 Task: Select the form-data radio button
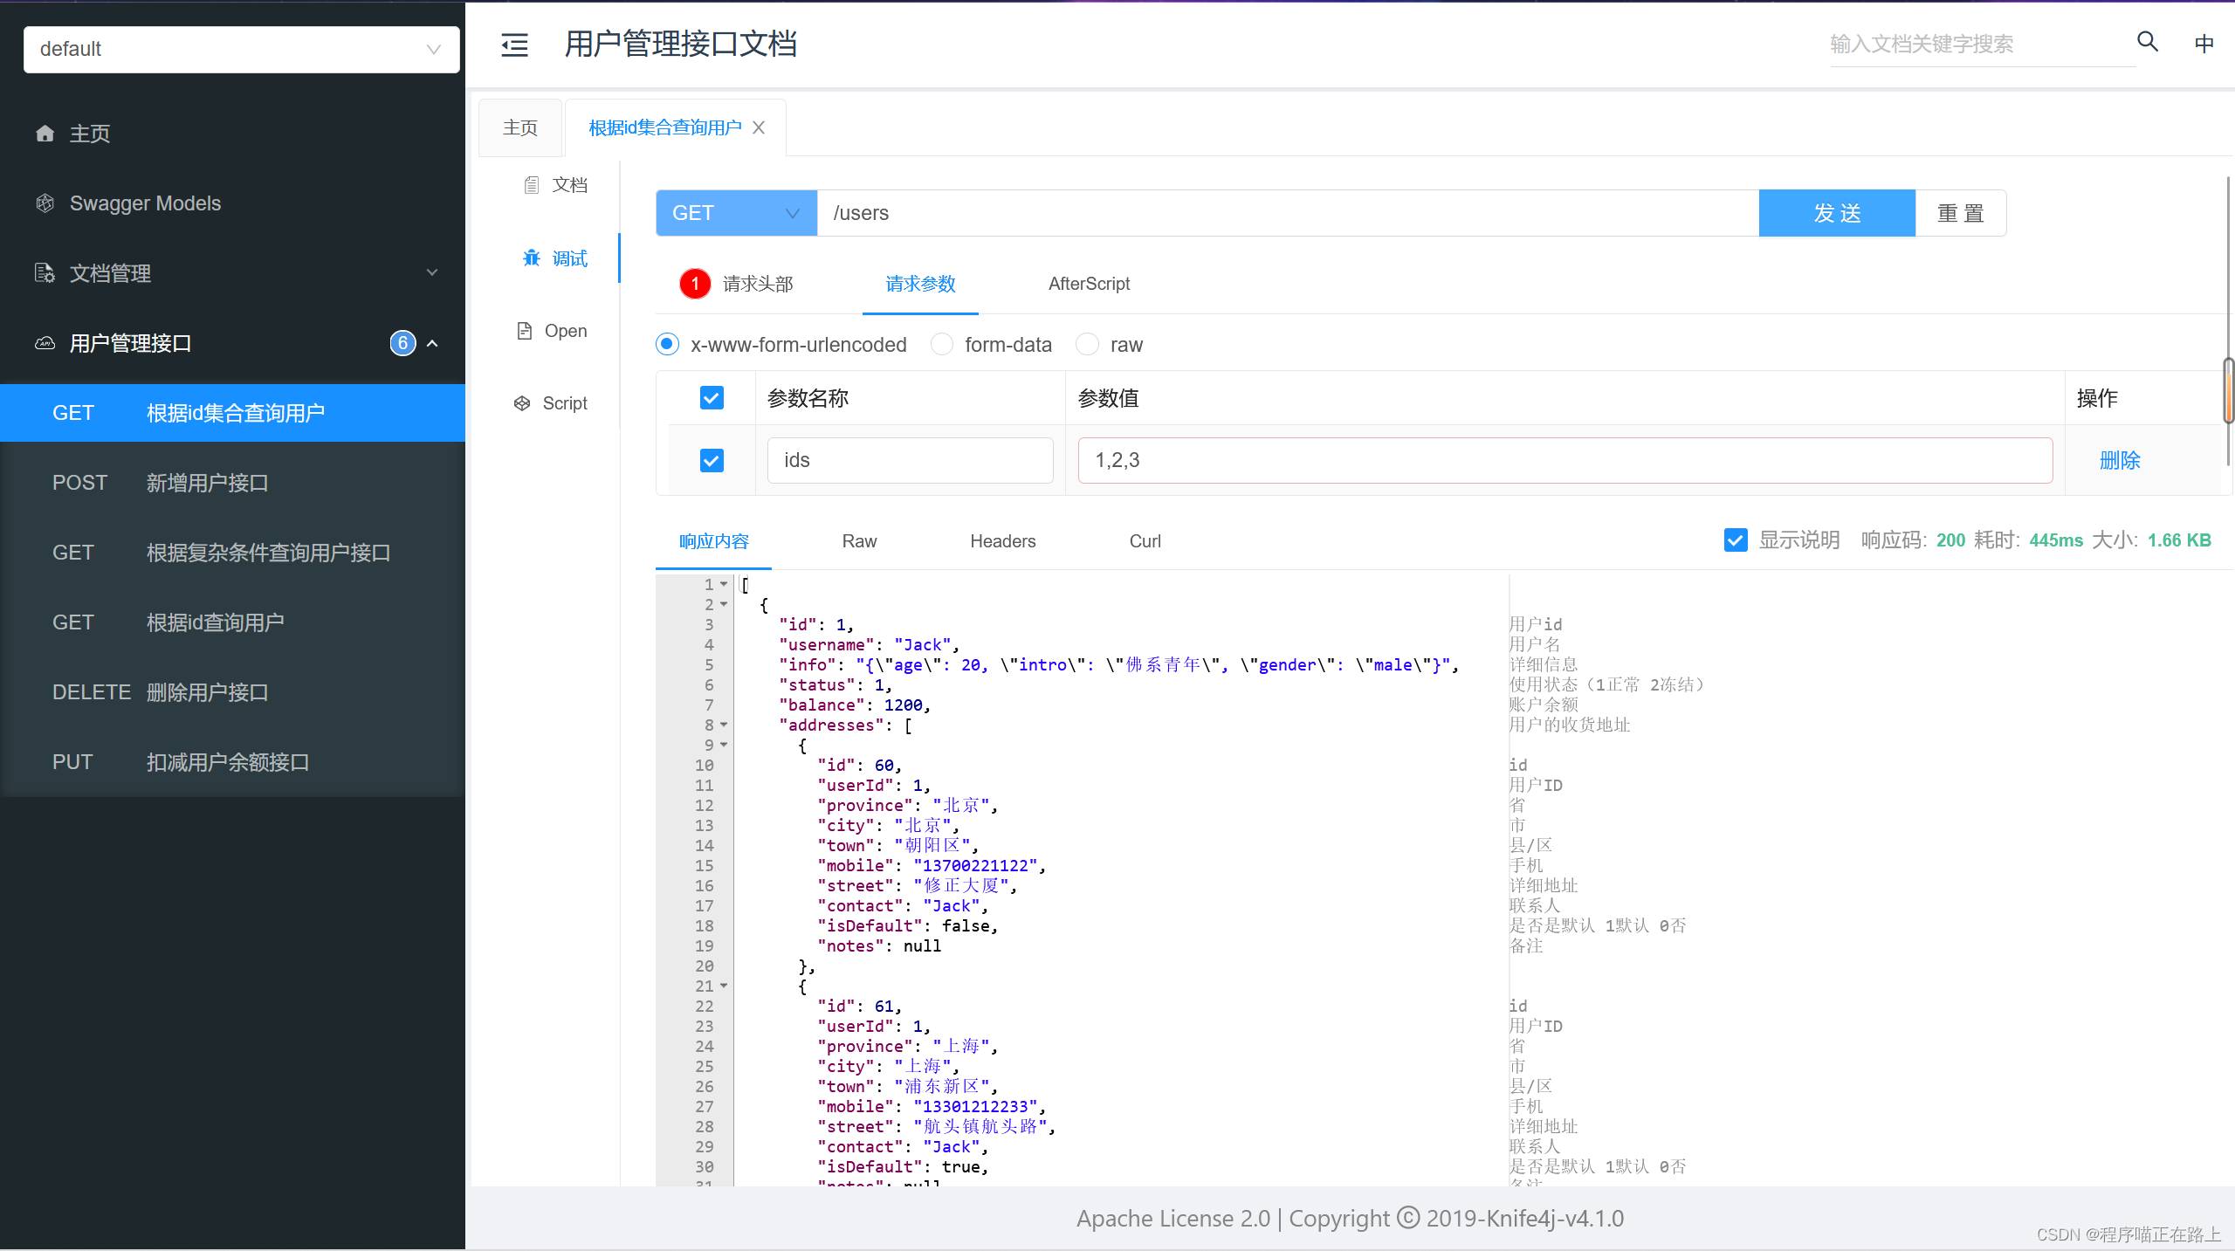coord(941,344)
